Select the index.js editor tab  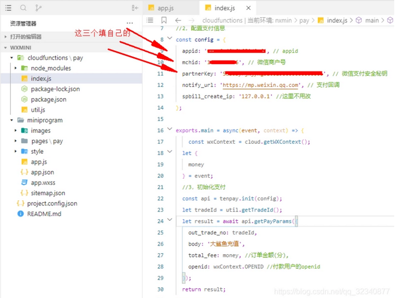click(225, 8)
